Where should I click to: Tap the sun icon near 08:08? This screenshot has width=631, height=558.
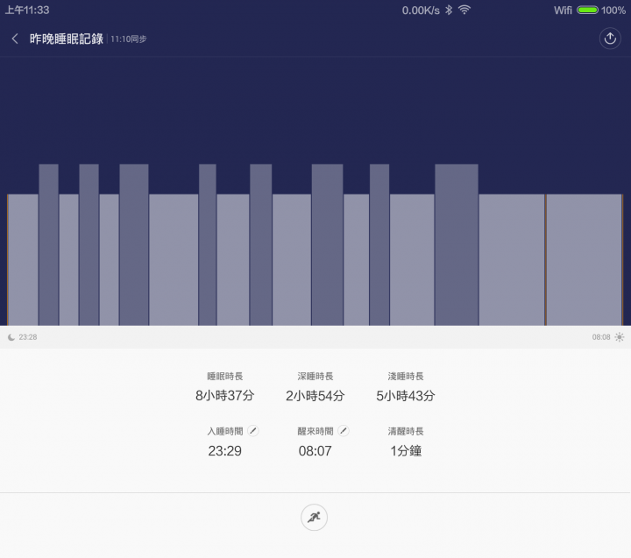click(x=620, y=337)
